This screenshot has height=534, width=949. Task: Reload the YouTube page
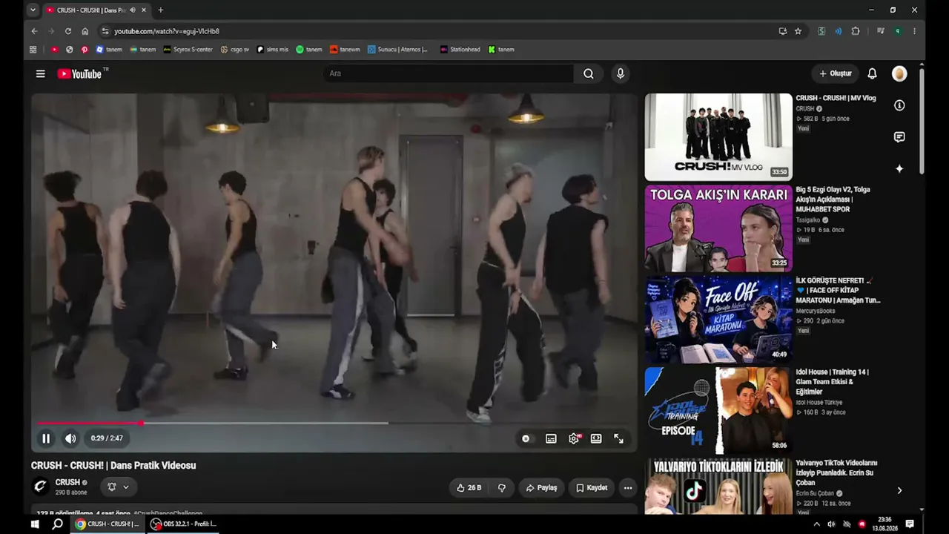(x=68, y=31)
